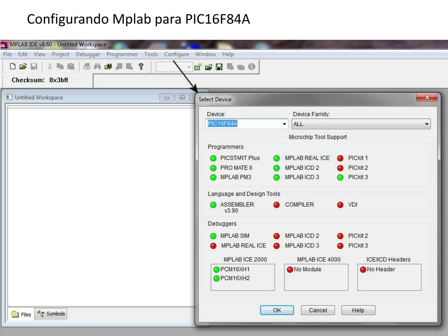Open the Help menu in menu bar

click(228, 54)
